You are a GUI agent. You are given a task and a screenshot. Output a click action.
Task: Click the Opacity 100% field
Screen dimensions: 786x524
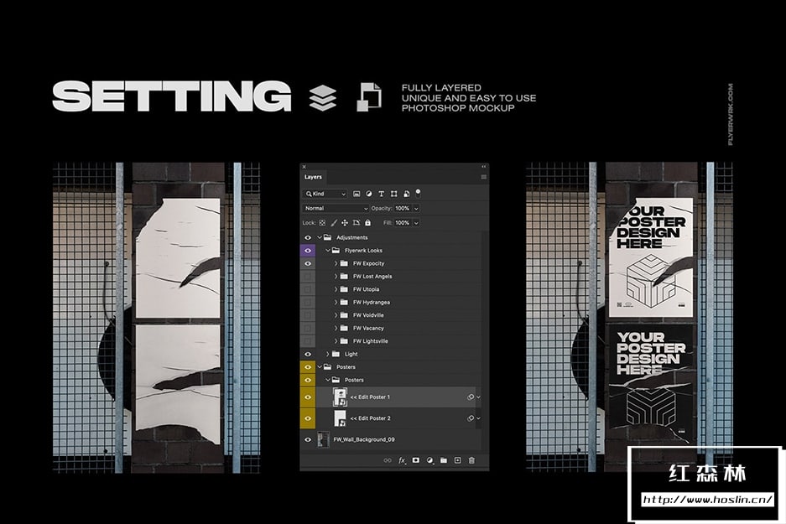click(403, 209)
